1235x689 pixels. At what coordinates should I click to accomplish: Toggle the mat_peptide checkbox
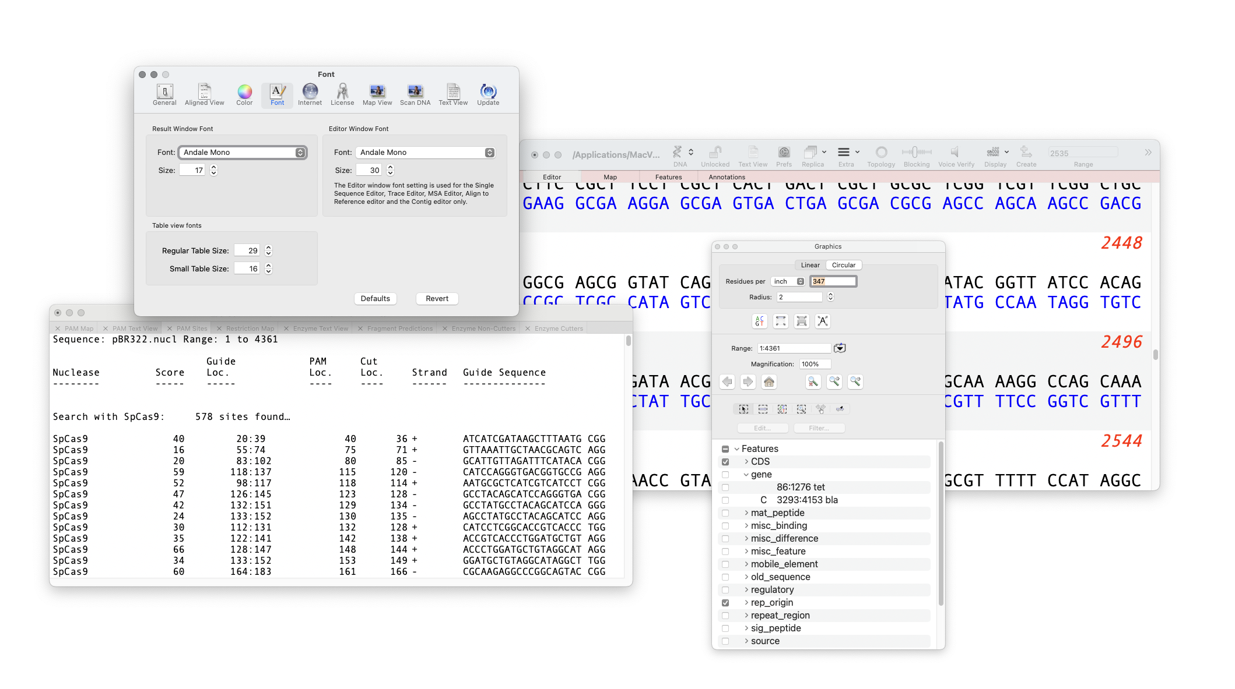[x=725, y=513]
